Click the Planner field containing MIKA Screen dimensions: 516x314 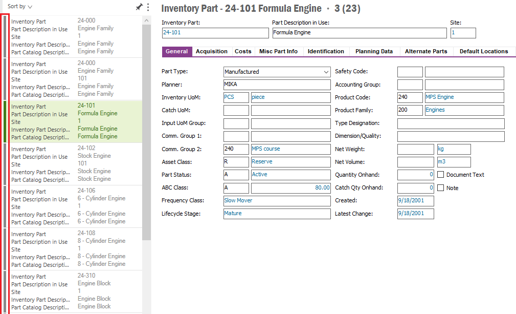pyautogui.click(x=277, y=85)
